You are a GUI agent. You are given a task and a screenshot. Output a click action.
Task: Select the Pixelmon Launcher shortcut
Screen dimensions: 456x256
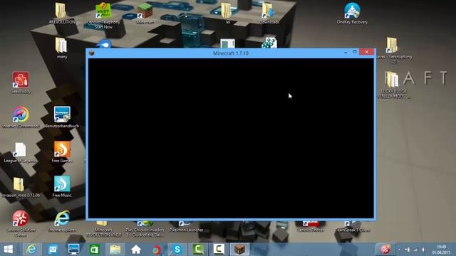tap(186, 227)
